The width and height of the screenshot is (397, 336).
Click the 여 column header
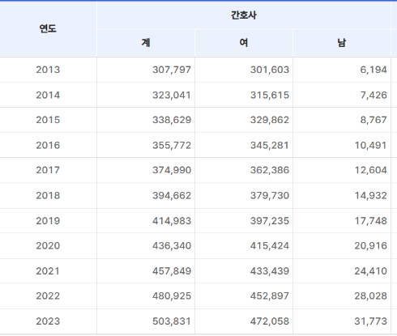(x=244, y=43)
